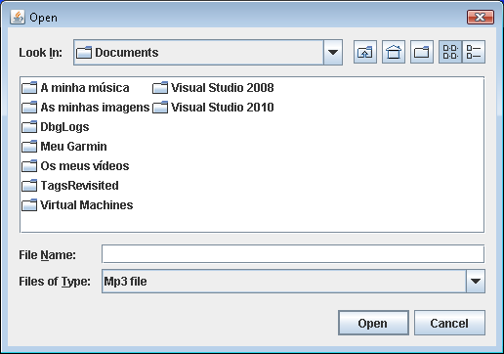
Task: Highlight the 'TagsRevisited' folder name
Action: coord(79,186)
